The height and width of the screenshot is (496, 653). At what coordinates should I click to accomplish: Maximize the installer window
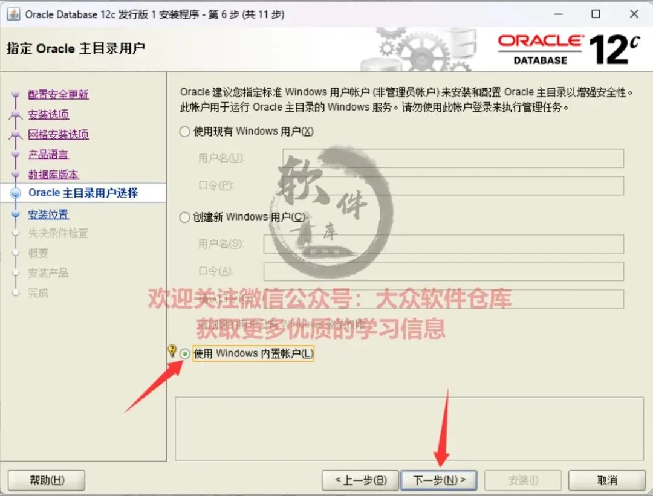tap(596, 14)
